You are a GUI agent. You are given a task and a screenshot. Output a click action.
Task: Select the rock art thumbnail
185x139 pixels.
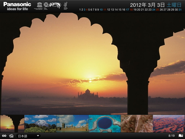tap(137, 123)
